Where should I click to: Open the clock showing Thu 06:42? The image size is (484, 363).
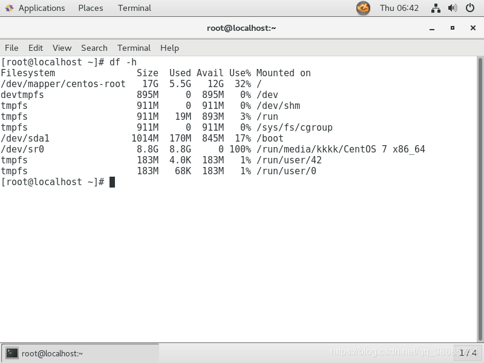click(399, 8)
